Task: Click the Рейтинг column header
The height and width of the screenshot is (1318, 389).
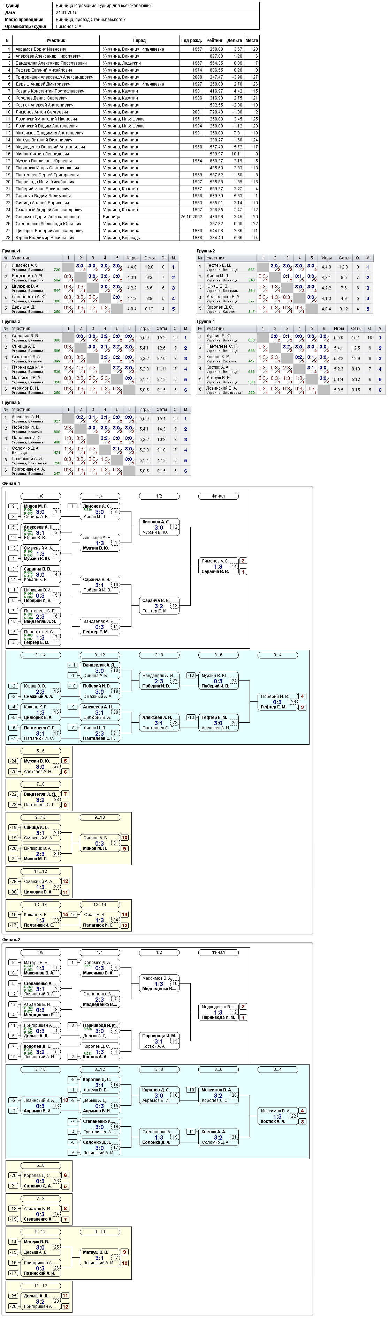Action: click(x=214, y=41)
